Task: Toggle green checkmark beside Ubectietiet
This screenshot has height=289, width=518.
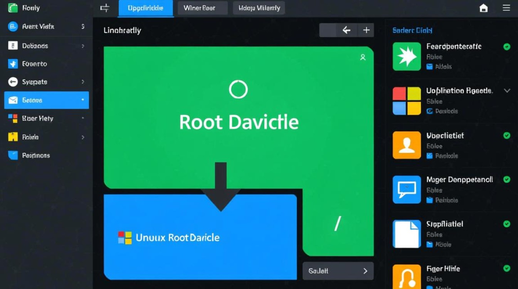Action: click(x=507, y=135)
